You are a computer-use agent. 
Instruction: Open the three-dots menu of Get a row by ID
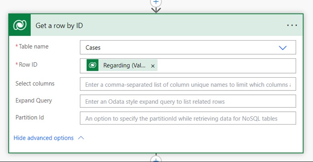tap(292, 25)
